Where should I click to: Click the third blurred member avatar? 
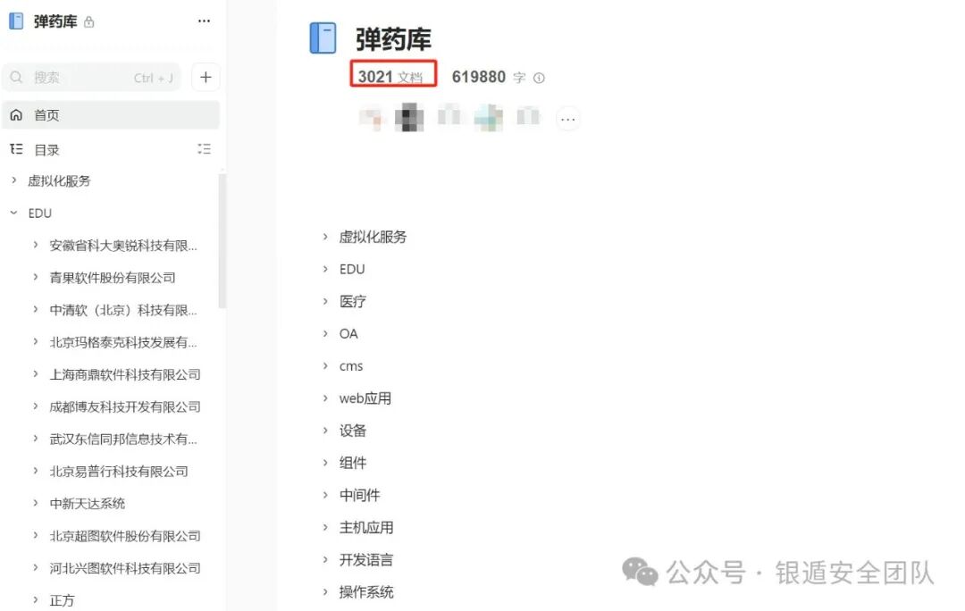point(449,115)
